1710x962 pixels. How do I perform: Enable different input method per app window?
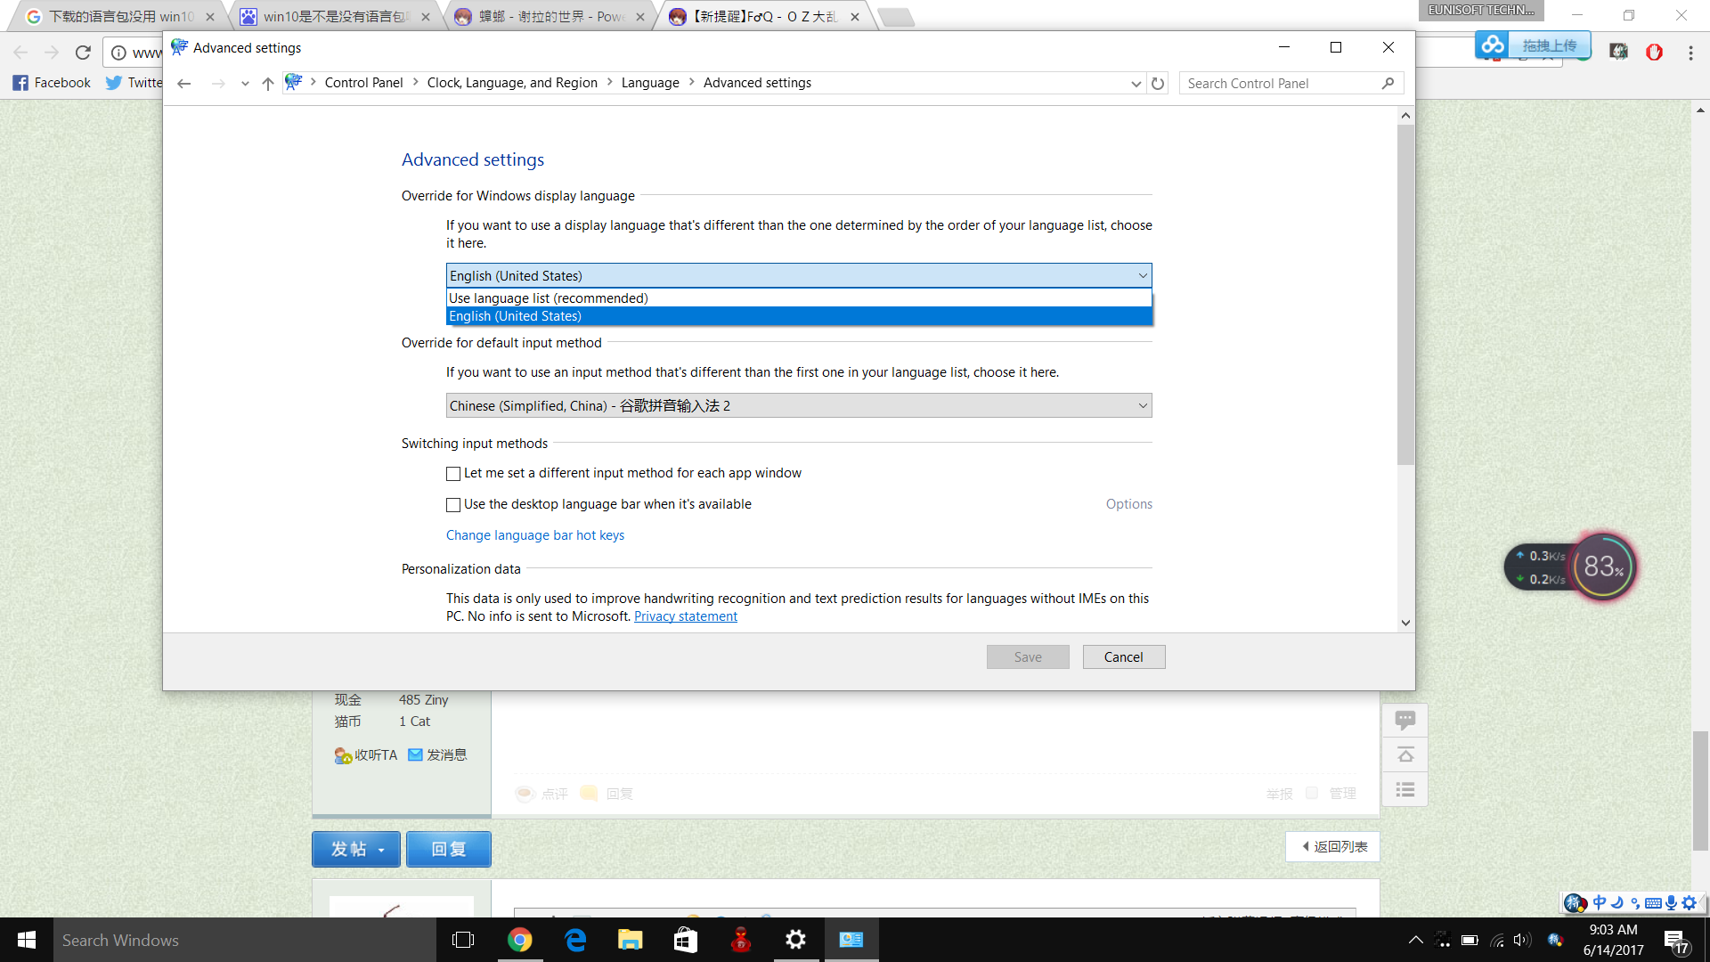[x=453, y=474]
